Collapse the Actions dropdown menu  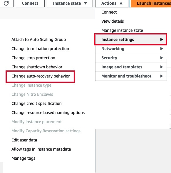112,3
